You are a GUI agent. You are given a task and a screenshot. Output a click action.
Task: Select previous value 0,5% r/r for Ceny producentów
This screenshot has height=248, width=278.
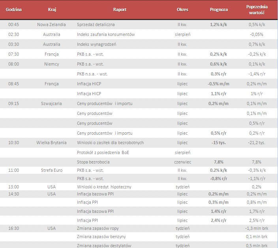click(x=257, y=123)
